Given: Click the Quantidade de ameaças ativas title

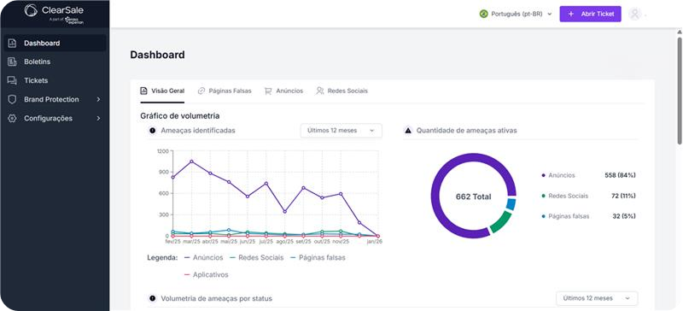Looking at the screenshot, I should (466, 131).
